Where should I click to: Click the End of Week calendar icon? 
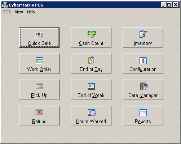[x=91, y=86]
